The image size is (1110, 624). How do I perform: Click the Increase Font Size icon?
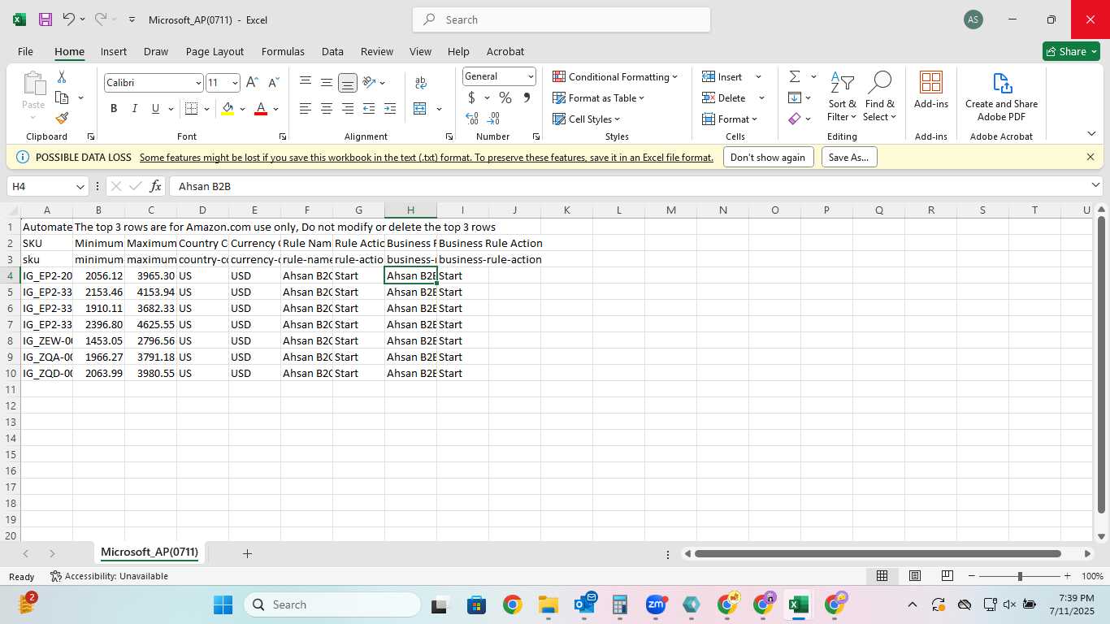(x=252, y=82)
